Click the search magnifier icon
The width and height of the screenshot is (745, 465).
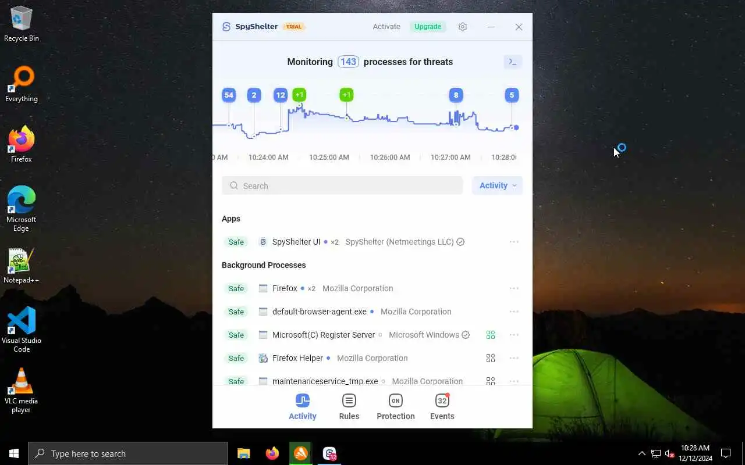(x=234, y=186)
